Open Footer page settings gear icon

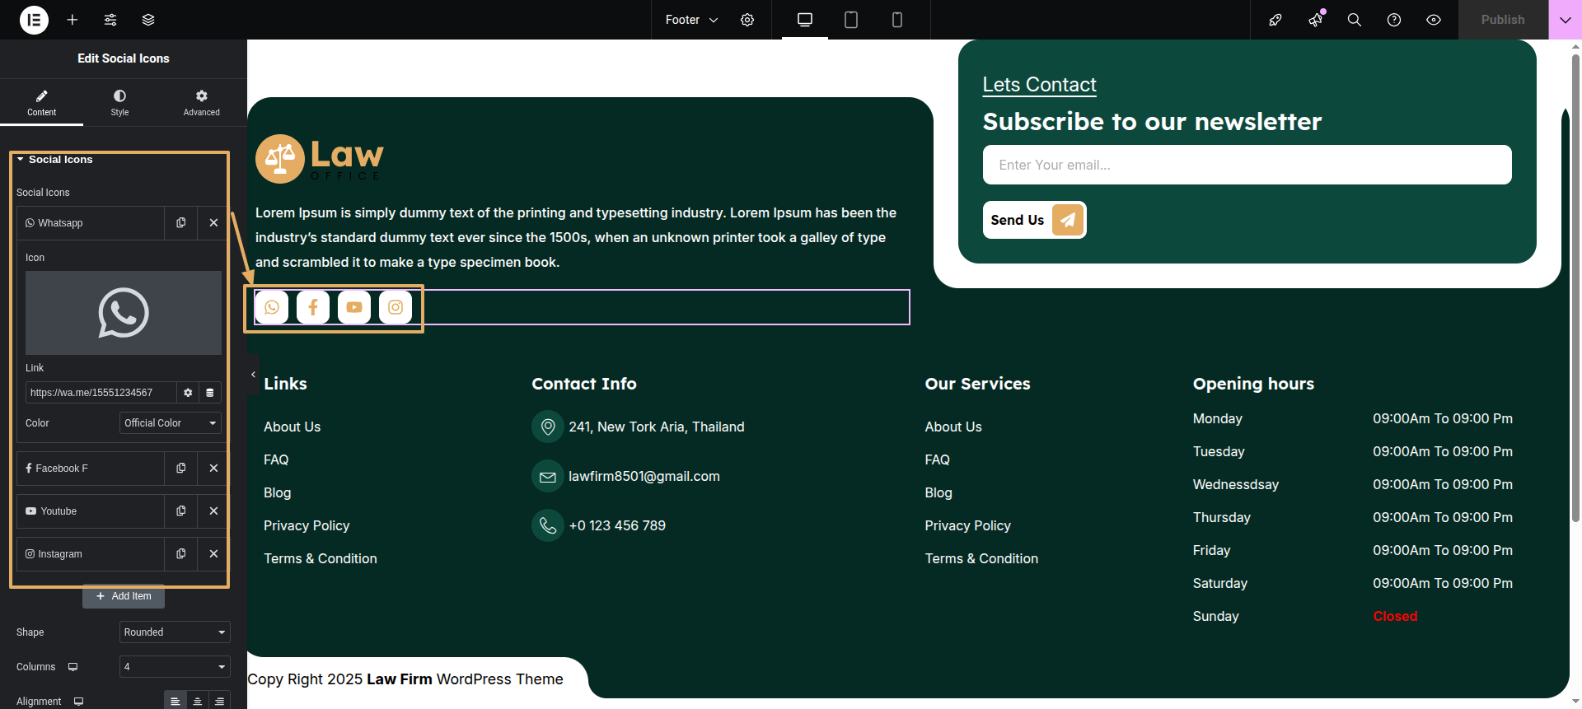click(x=747, y=20)
